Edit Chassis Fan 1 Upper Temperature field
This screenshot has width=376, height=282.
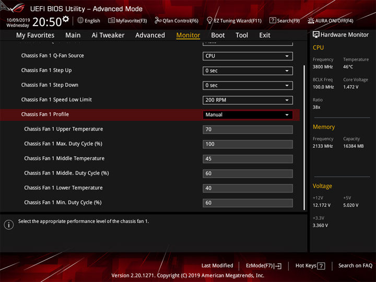[x=248, y=130]
